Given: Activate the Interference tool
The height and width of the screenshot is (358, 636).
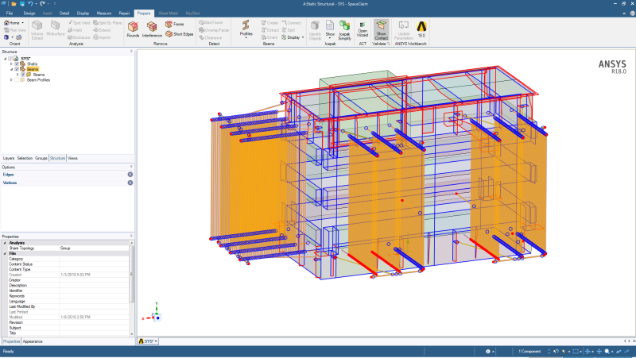Looking at the screenshot, I should (152, 29).
